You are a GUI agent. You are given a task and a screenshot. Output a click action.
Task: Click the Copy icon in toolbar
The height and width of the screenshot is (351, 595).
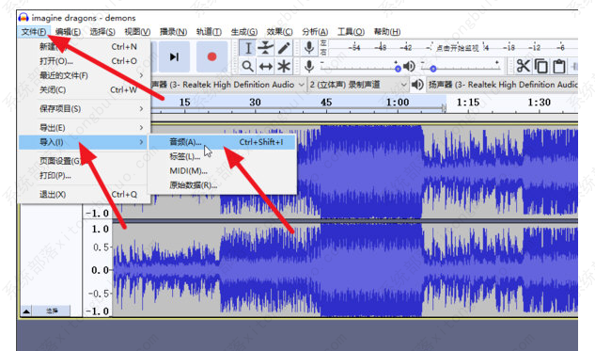click(541, 66)
